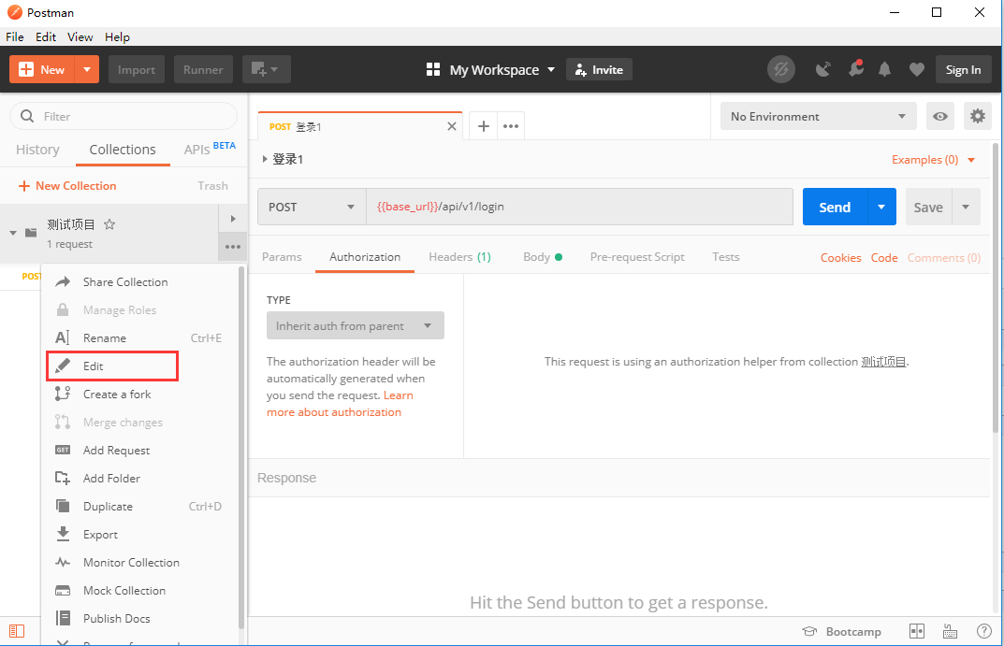The height and width of the screenshot is (646, 1004).
Task: Click the environment quick look eye icon
Action: [x=940, y=117]
